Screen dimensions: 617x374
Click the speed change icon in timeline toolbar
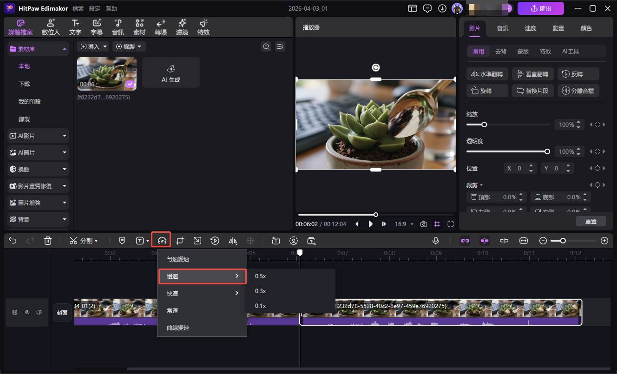(162, 241)
